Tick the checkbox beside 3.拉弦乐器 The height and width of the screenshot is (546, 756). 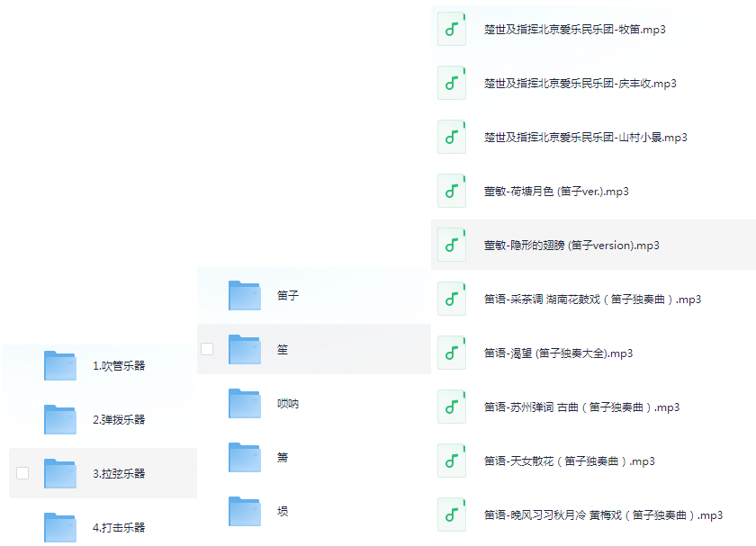pos(22,473)
